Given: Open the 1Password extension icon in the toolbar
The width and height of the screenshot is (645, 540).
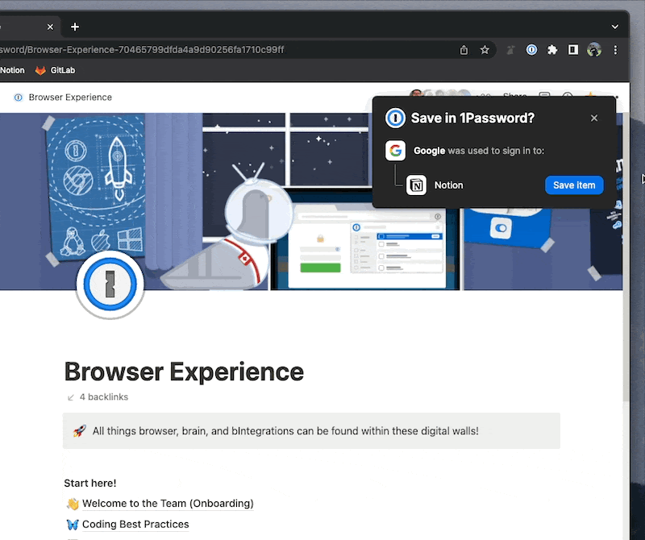Looking at the screenshot, I should coord(532,49).
